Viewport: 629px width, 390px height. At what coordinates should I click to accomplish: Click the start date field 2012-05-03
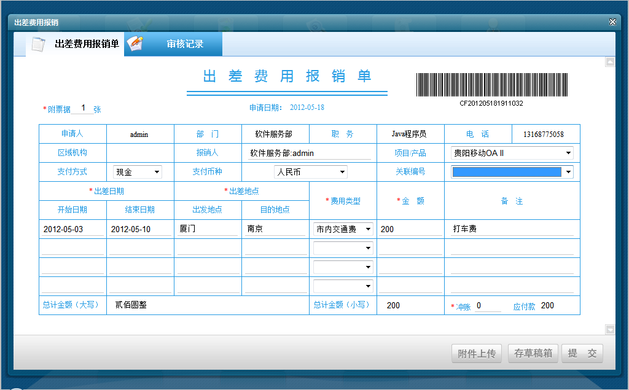(72, 229)
